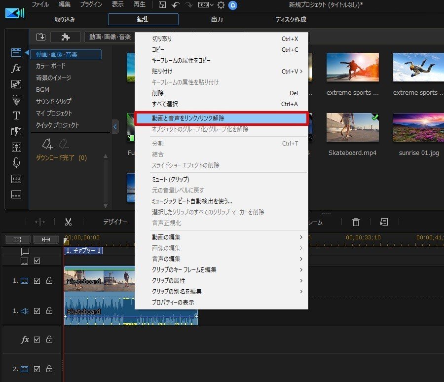Click the trash delete icon in timeline toolbar
This screenshot has width=444, height=382.
coord(356,222)
